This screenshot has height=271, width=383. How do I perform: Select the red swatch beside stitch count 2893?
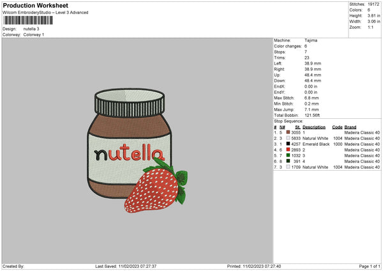(289, 150)
